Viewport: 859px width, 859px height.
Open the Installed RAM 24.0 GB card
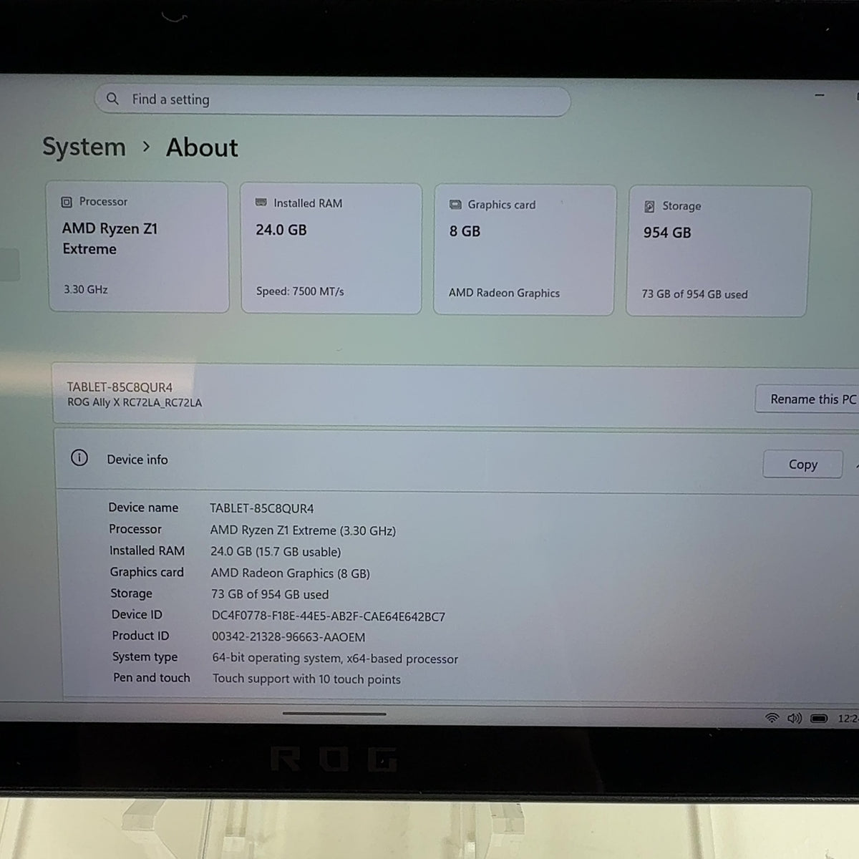point(331,248)
